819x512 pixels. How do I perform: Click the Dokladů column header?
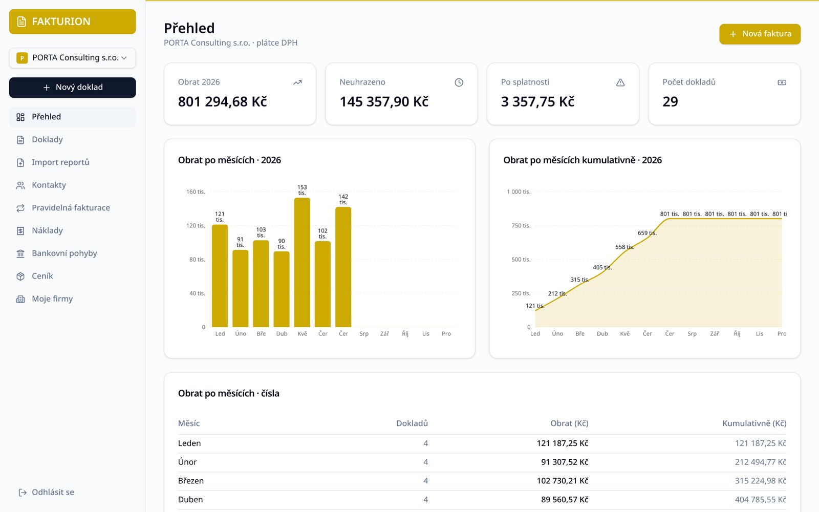412,423
